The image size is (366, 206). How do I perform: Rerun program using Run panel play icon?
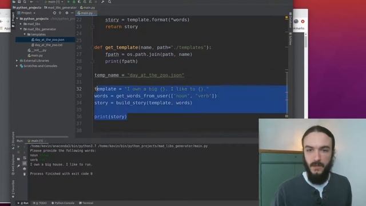(18, 146)
